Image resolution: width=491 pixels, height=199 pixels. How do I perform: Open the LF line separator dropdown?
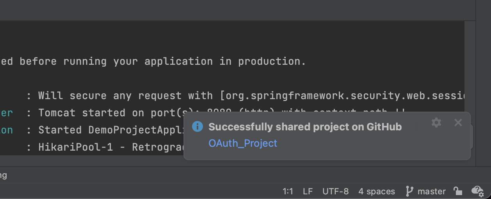308,191
